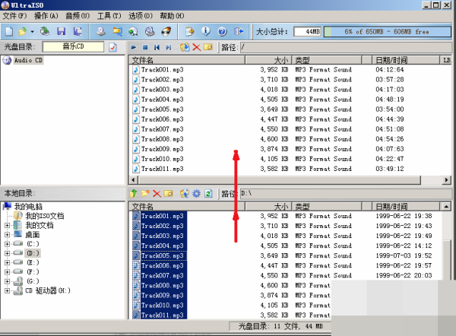
Task: Sort disc pane by 类型 column header
Action: click(x=327, y=60)
